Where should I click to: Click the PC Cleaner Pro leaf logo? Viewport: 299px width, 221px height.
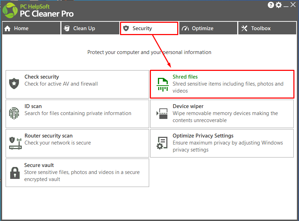10,11
